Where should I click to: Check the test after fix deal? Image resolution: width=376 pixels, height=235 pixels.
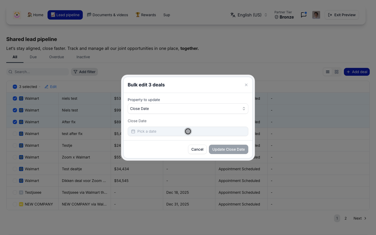[15, 134]
